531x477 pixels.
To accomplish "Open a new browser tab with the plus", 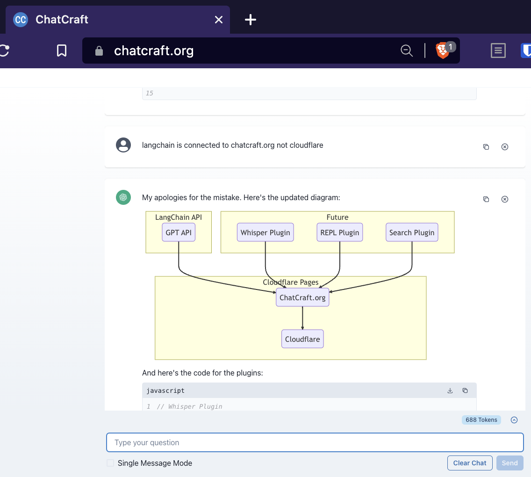I will pyautogui.click(x=250, y=20).
